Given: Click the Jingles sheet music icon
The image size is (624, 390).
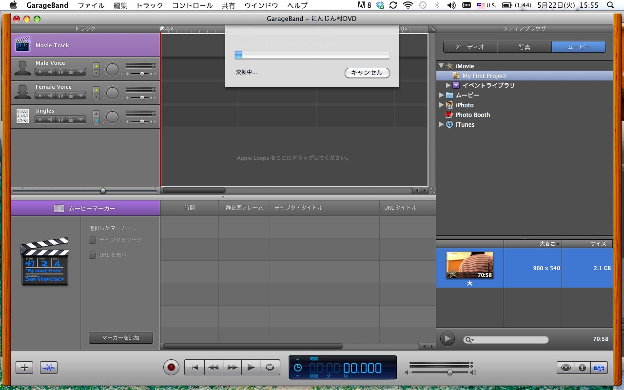Looking at the screenshot, I should (22, 117).
